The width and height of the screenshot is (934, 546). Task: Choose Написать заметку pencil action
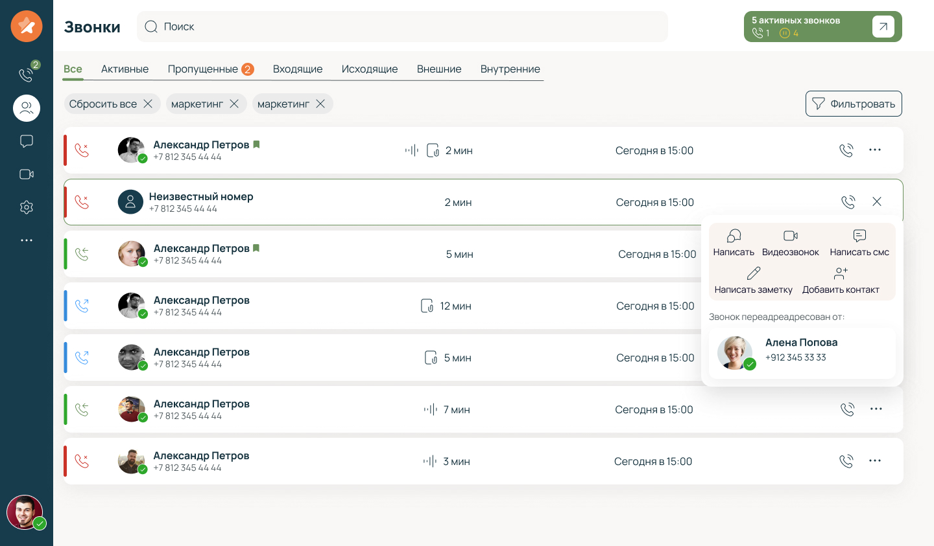(x=753, y=280)
